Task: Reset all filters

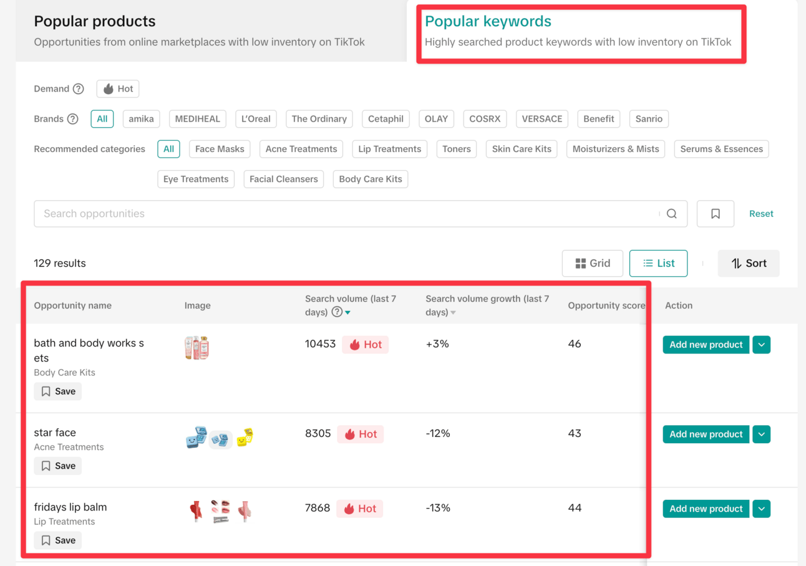Action: click(x=761, y=214)
